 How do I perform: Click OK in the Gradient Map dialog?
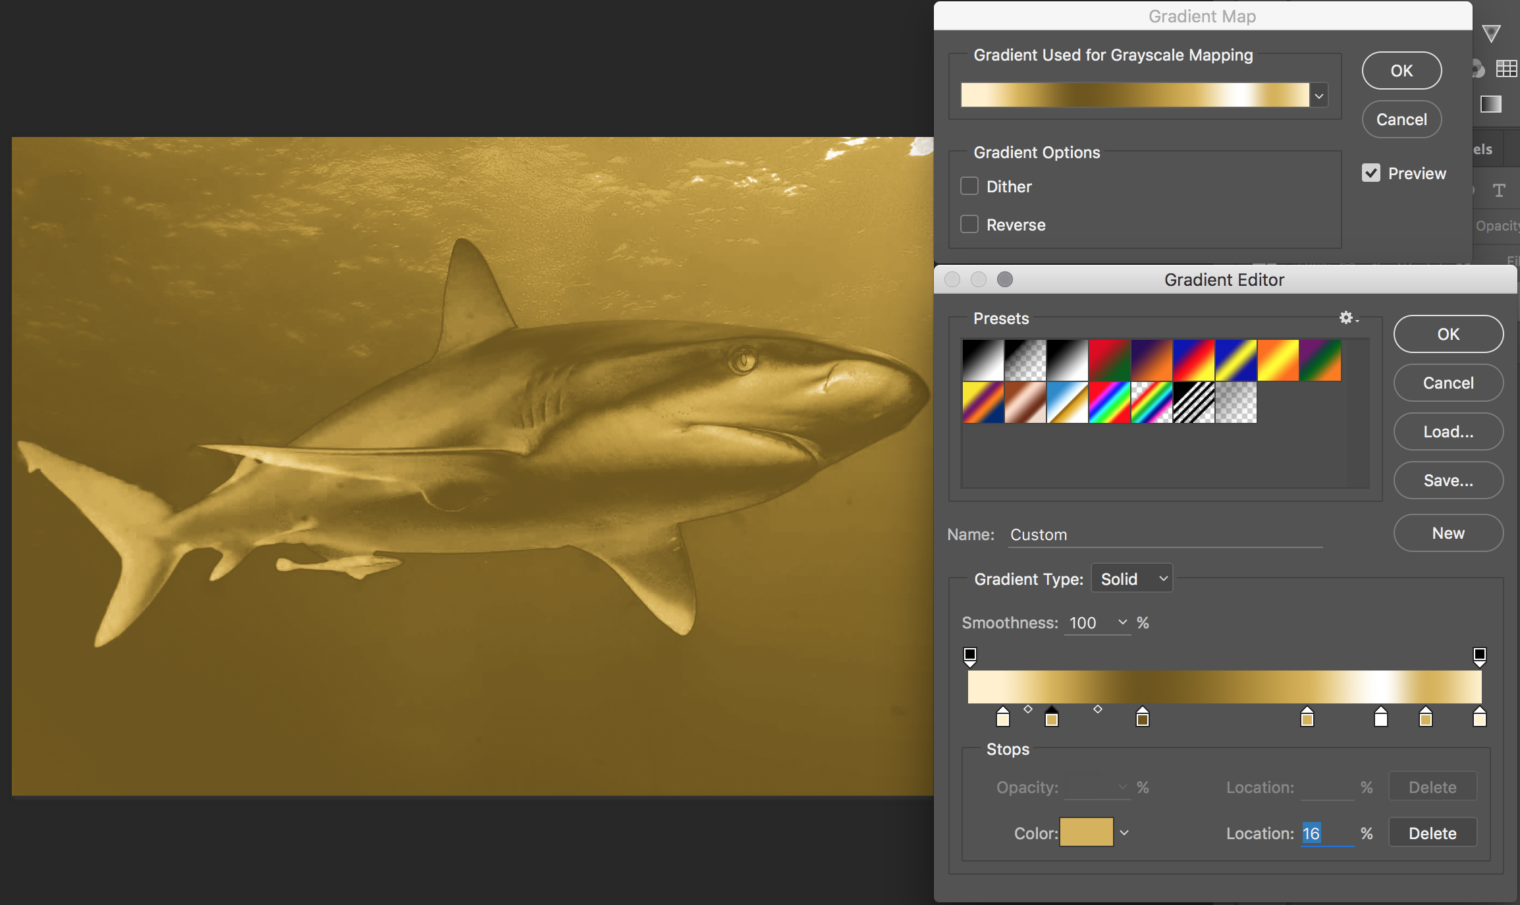pos(1402,70)
